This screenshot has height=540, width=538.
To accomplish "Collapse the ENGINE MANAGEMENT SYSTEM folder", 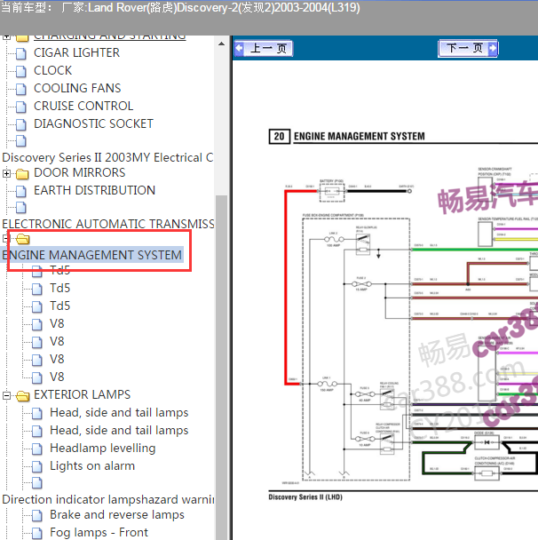I will [4, 238].
